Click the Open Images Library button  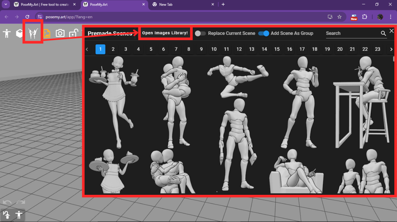click(x=165, y=33)
